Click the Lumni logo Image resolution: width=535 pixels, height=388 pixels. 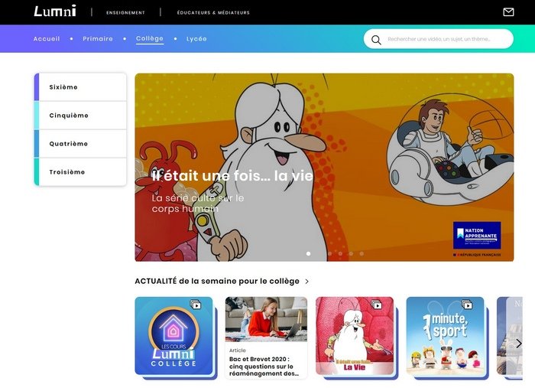click(55, 11)
